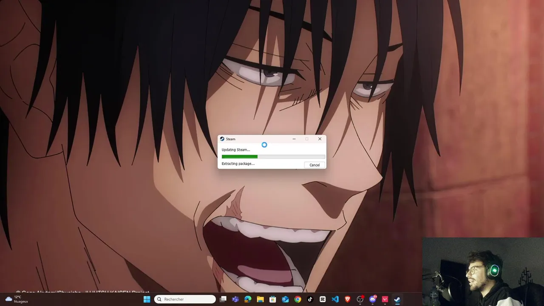Viewport: 544px width, 306px height.
Task: Cancel the Steam update
Action: click(x=314, y=165)
